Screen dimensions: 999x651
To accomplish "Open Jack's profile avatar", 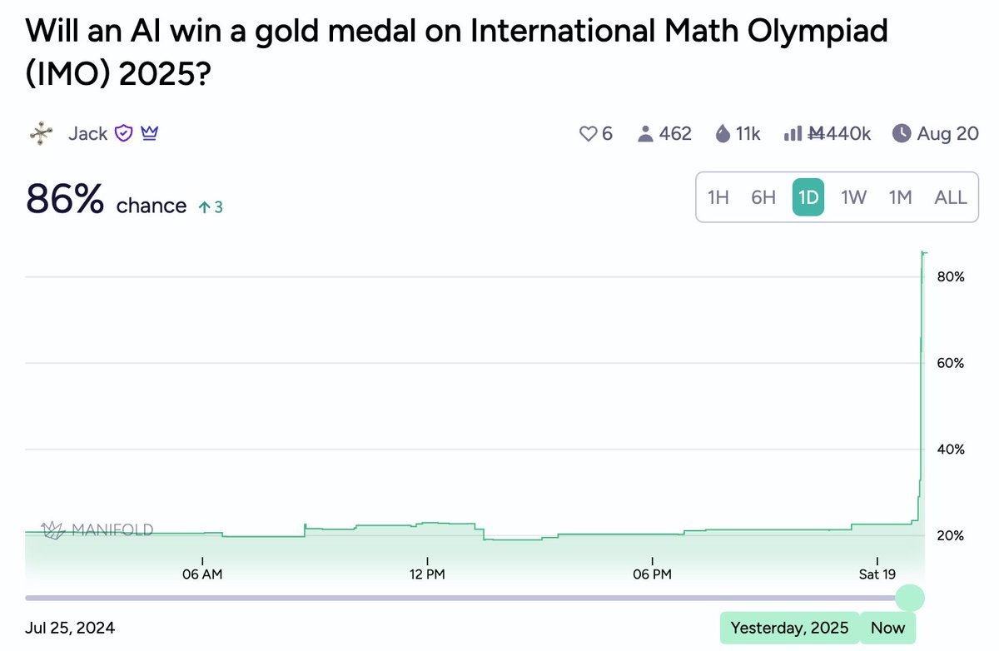I will [42, 133].
